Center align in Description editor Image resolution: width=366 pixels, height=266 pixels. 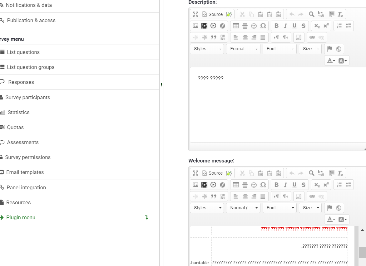[x=245, y=37]
